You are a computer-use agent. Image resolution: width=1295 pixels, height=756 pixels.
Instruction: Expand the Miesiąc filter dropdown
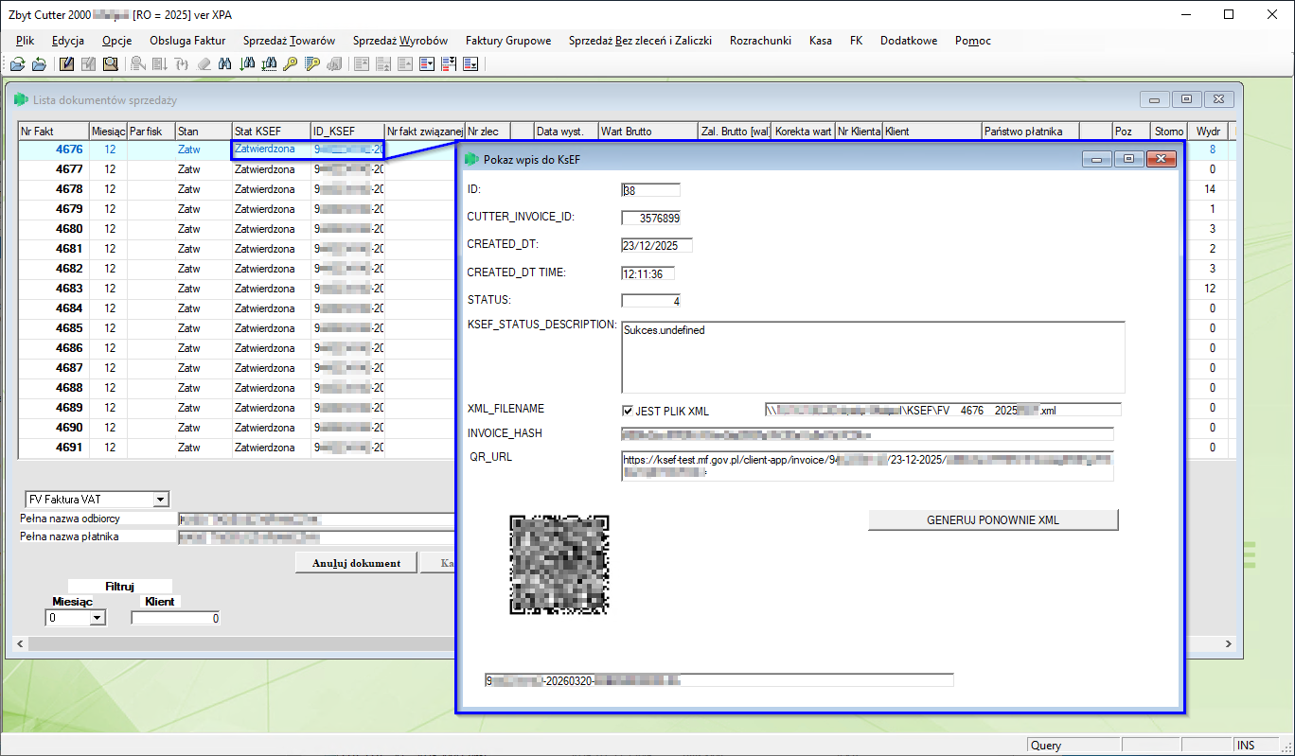pyautogui.click(x=96, y=618)
